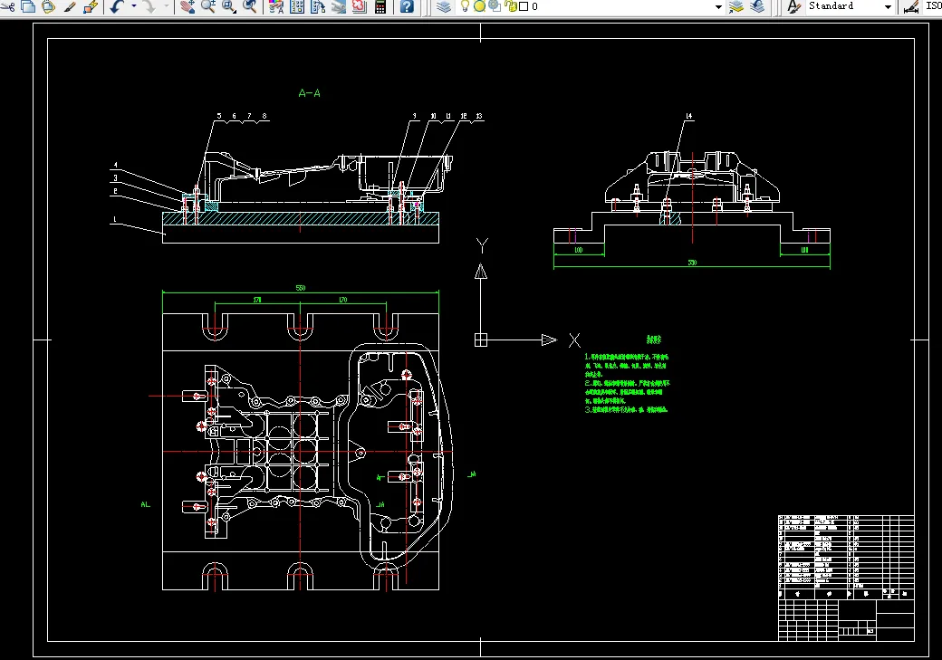Screen dimensions: 942x660
Task: Click the Layer Previous button
Action: [757, 6]
